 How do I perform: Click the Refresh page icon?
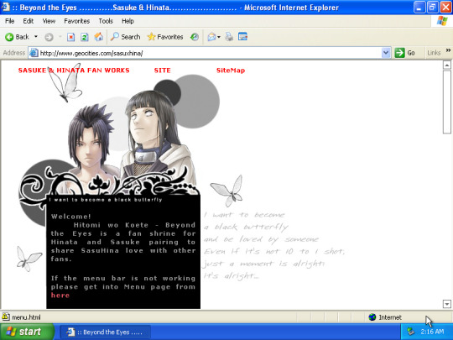(x=85, y=37)
